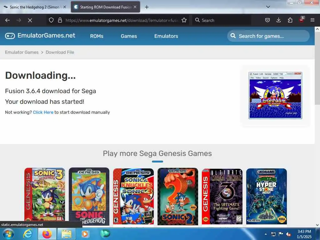
Task: Click the red extension icon with badge
Action: coord(302,20)
